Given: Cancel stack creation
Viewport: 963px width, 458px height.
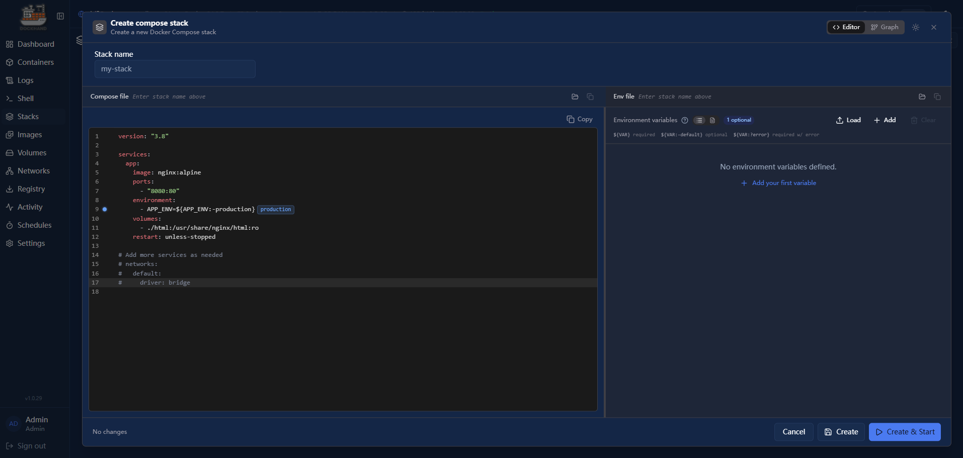Looking at the screenshot, I should point(794,432).
